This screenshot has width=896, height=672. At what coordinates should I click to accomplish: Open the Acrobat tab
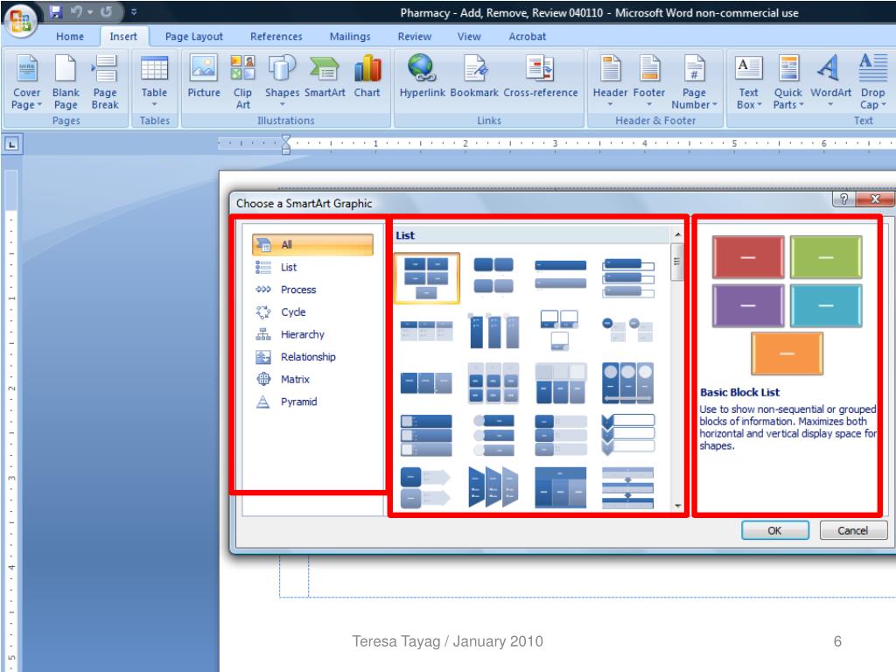click(527, 37)
